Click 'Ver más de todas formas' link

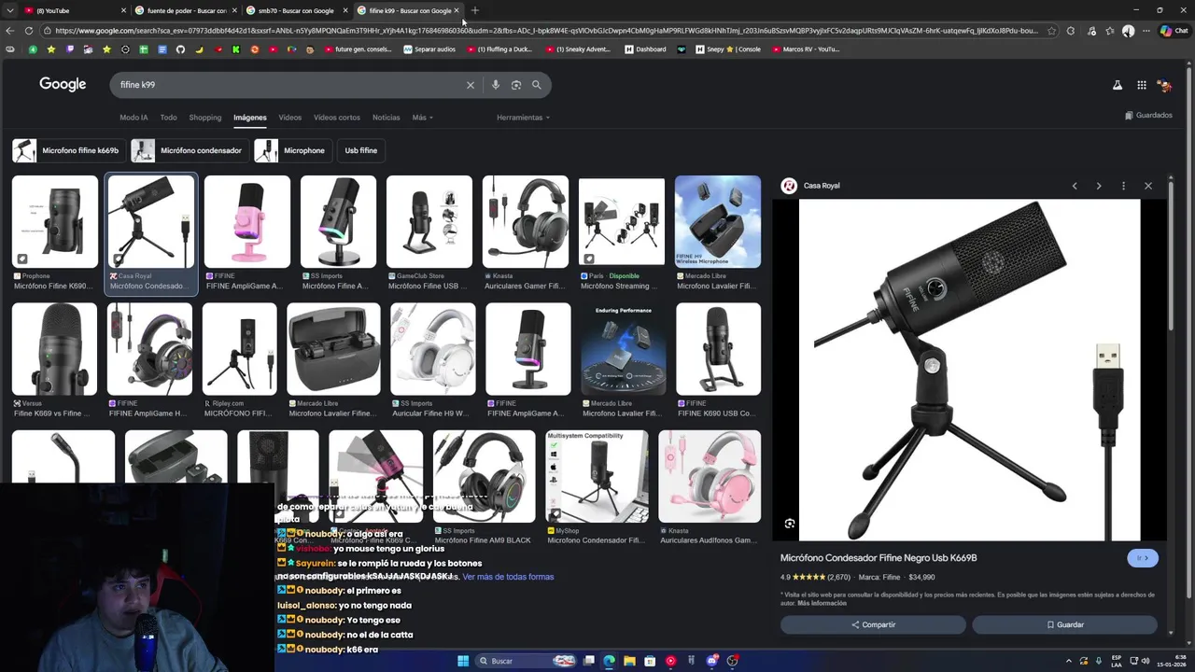(x=508, y=577)
